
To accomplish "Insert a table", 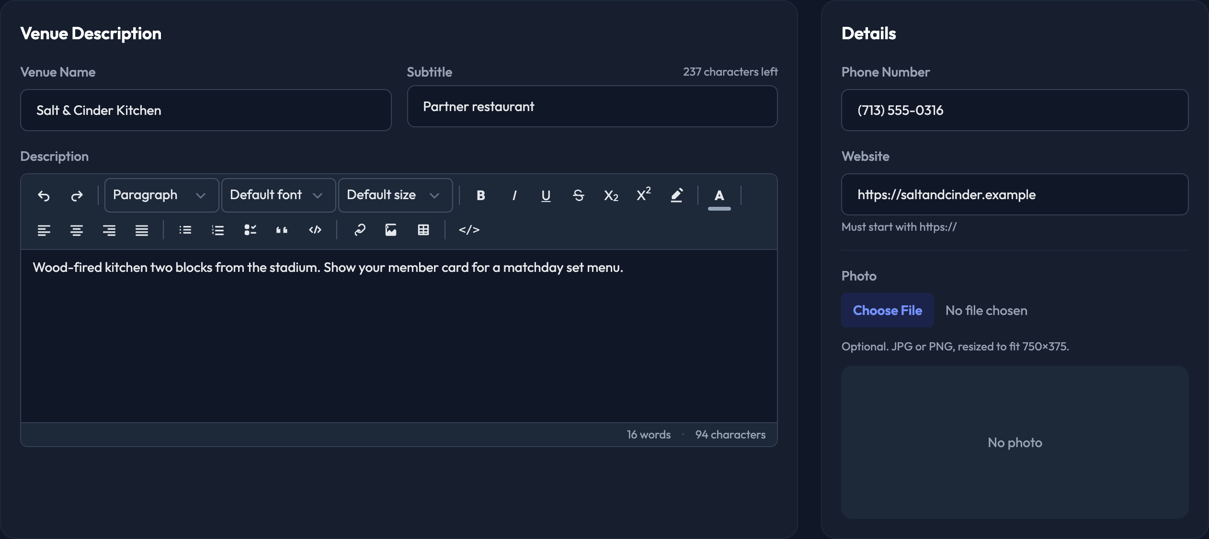I will pyautogui.click(x=423, y=230).
